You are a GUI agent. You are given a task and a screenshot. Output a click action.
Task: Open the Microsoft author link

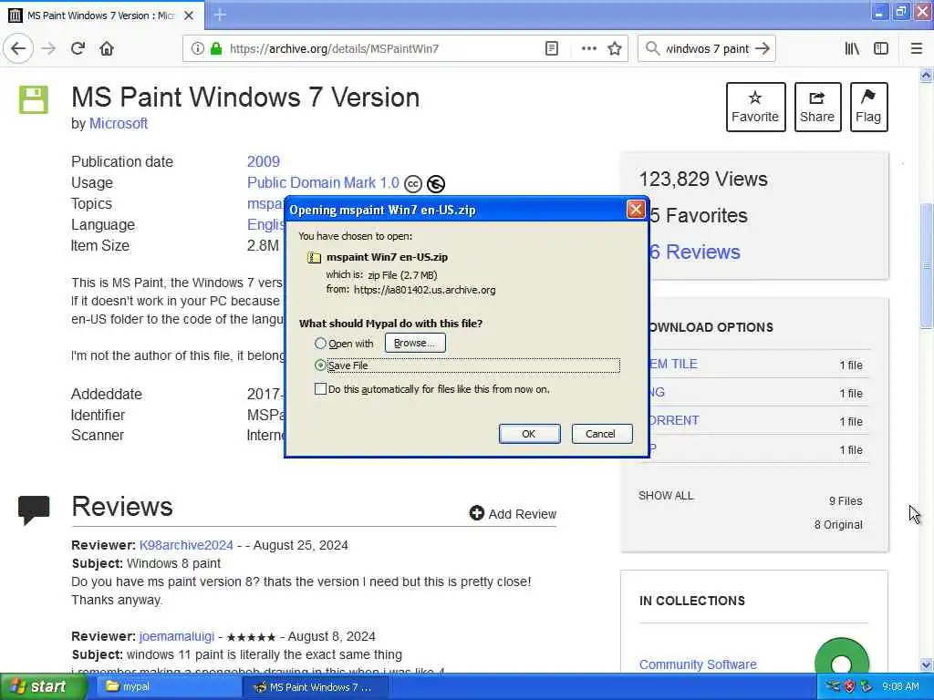point(119,124)
